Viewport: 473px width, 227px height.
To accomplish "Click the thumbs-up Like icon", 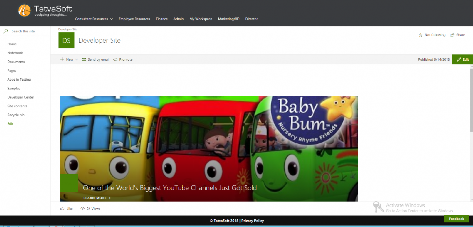I will (62, 209).
